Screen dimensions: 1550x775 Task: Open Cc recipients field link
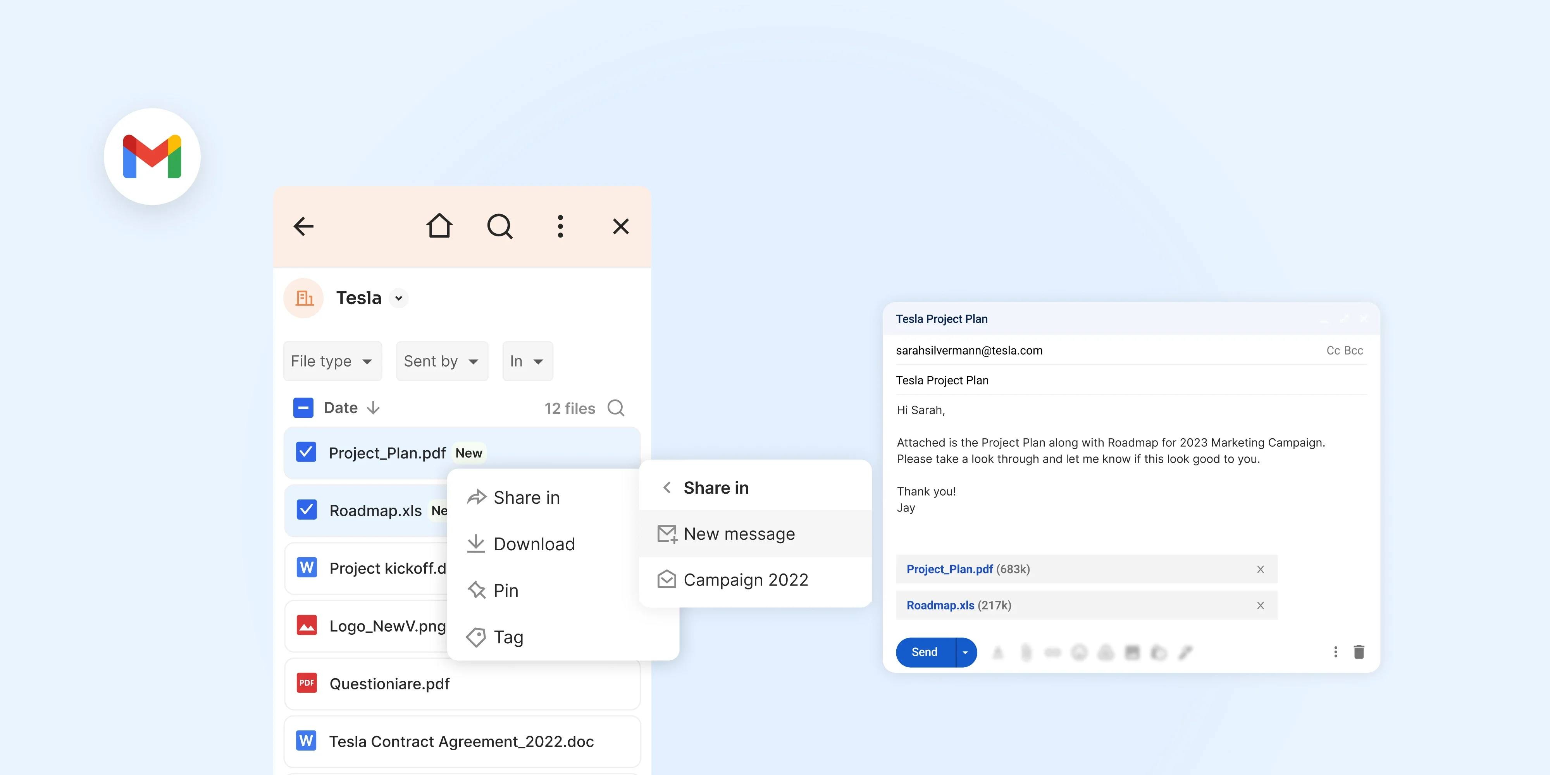pos(1333,350)
